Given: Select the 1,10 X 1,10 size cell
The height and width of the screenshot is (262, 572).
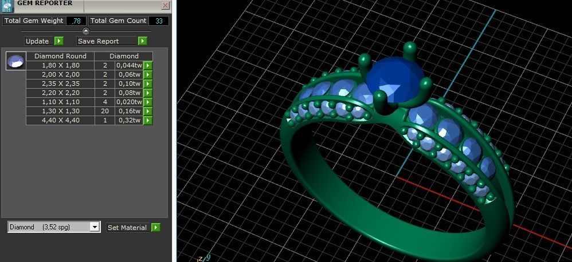Looking at the screenshot, I should [x=60, y=102].
